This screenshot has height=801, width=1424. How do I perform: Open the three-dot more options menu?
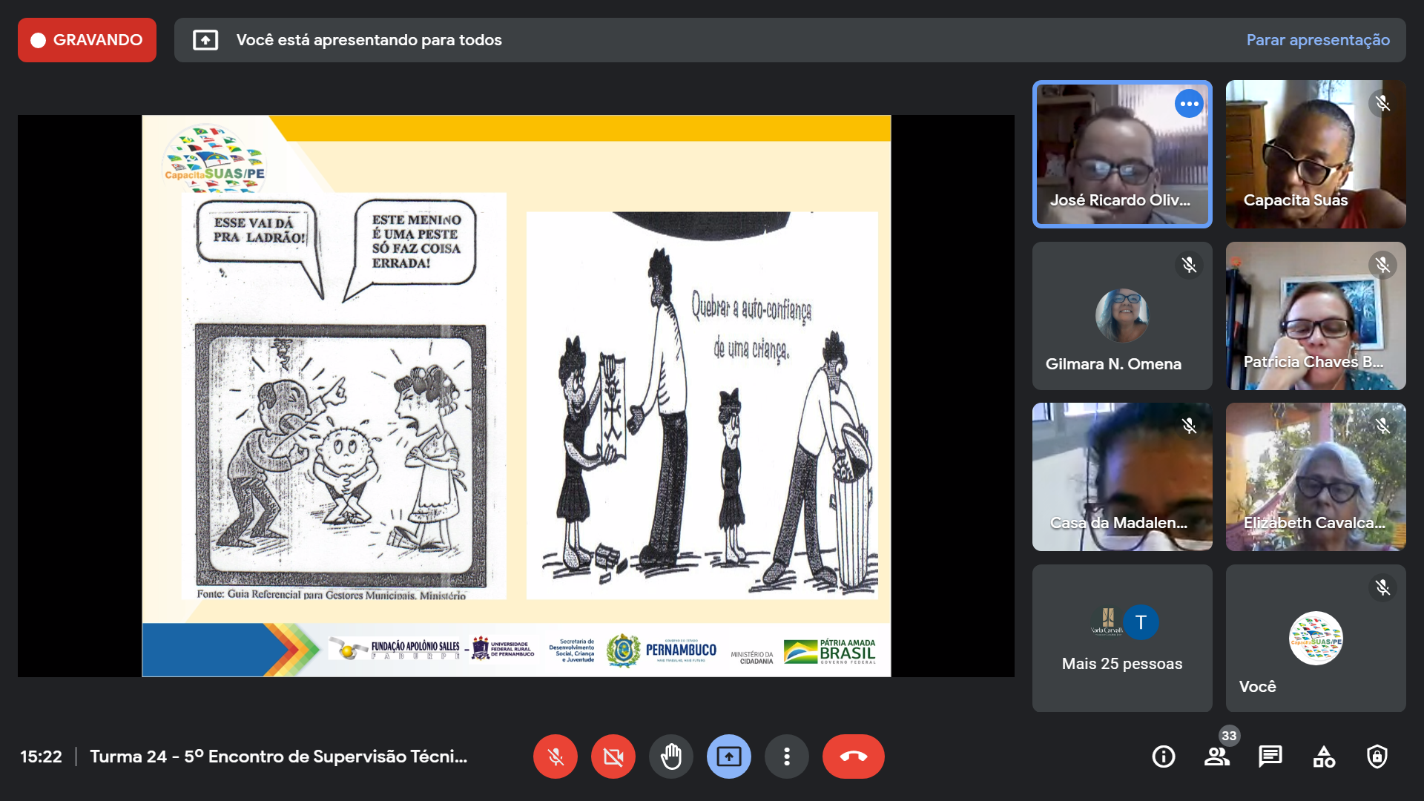click(786, 756)
